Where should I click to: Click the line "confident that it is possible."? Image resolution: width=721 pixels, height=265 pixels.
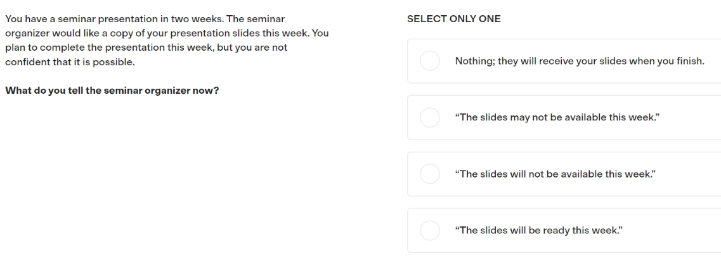[x=70, y=62]
